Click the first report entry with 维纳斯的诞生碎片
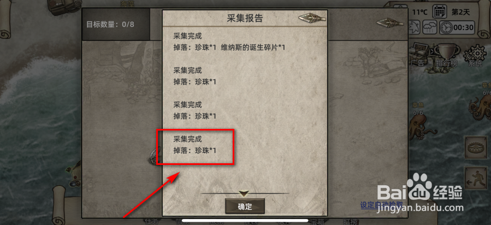 click(229, 42)
